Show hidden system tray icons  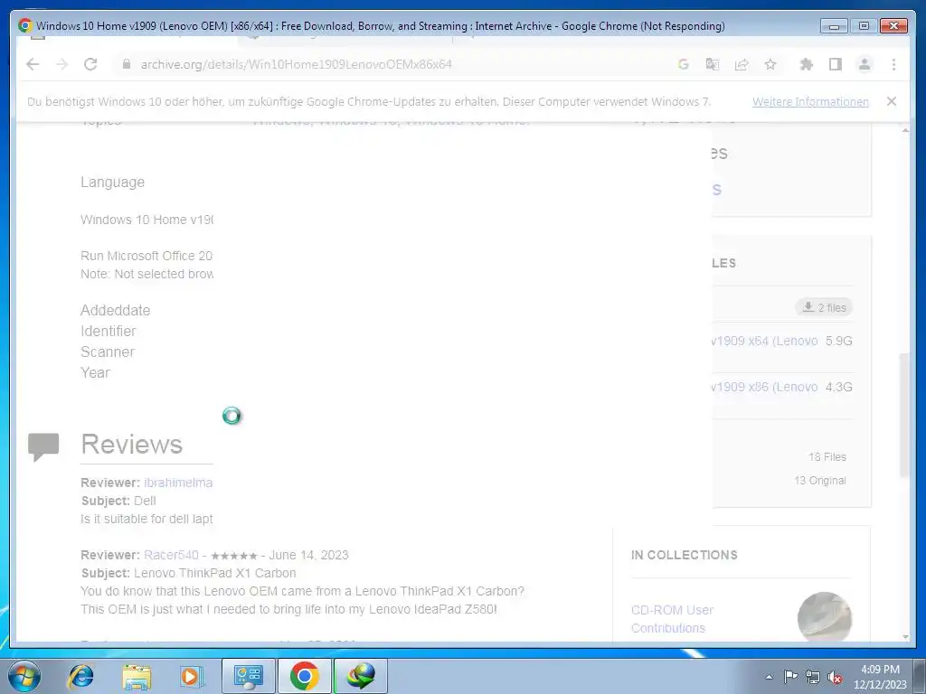click(769, 677)
